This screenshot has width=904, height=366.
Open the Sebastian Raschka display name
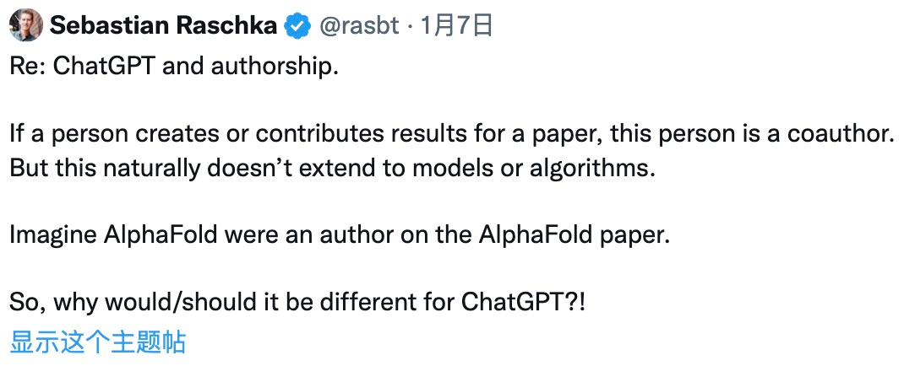click(164, 26)
